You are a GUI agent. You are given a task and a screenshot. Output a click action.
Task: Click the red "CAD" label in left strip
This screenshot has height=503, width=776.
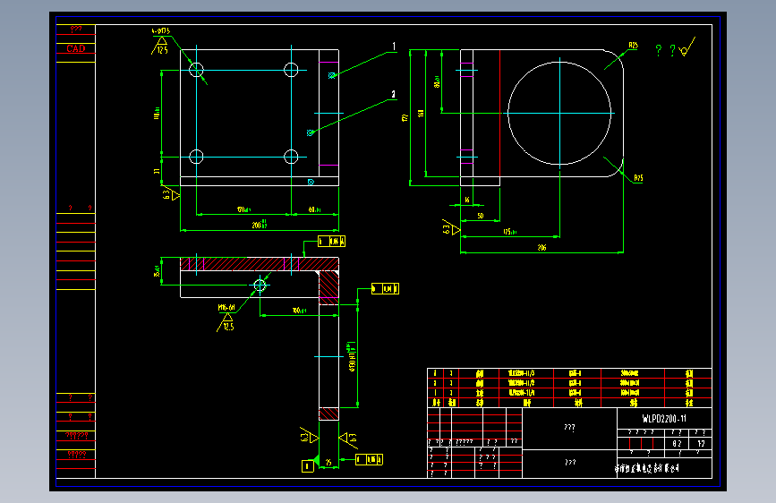(x=76, y=48)
